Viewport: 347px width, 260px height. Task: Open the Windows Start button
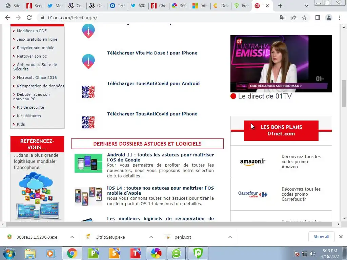[x=9, y=253]
